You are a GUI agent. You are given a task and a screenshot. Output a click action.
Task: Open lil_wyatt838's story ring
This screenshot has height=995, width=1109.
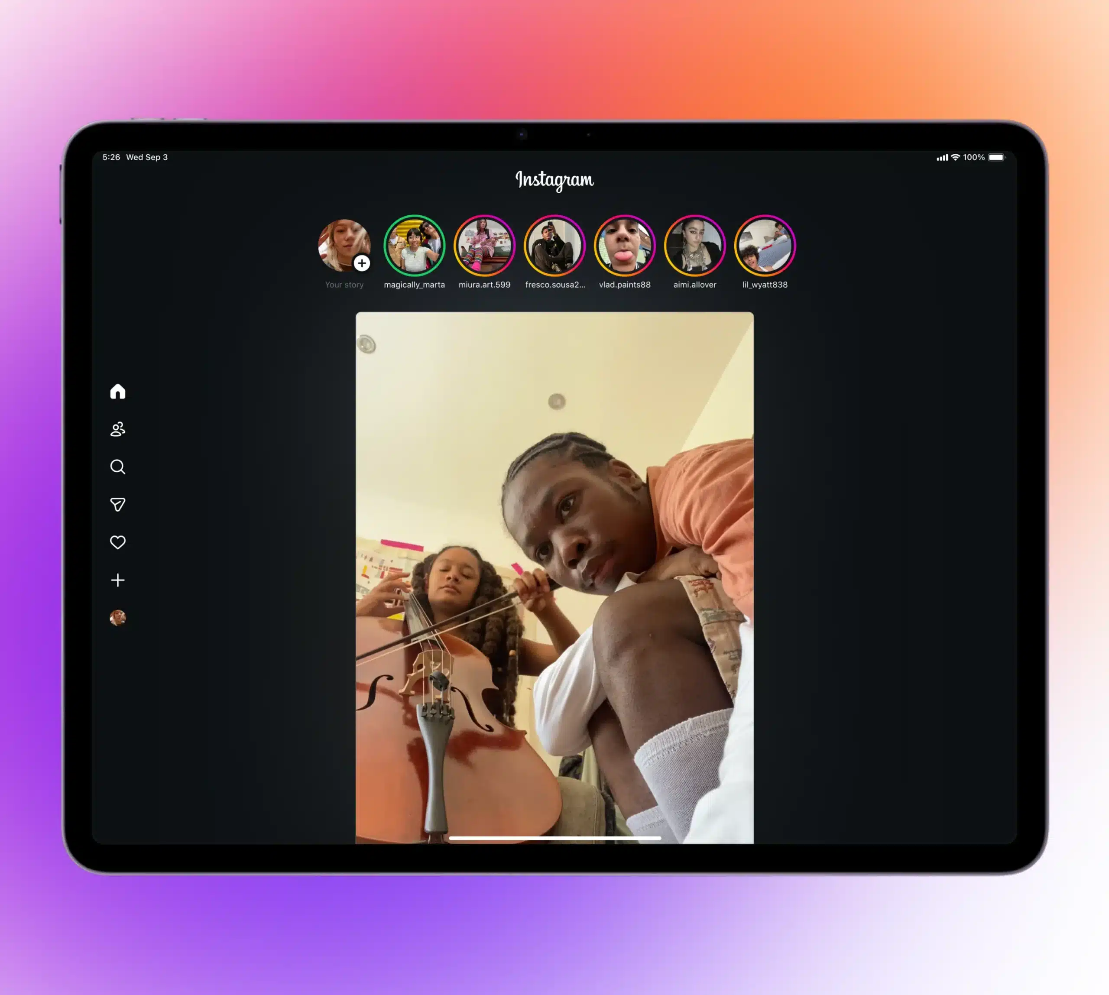pyautogui.click(x=765, y=246)
